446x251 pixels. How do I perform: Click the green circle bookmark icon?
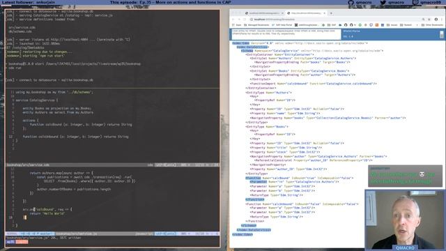(360, 25)
